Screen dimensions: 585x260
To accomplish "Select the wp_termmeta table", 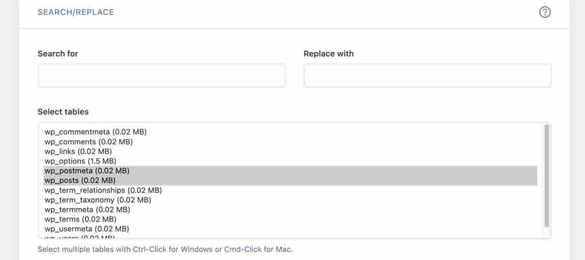I will tap(87, 210).
